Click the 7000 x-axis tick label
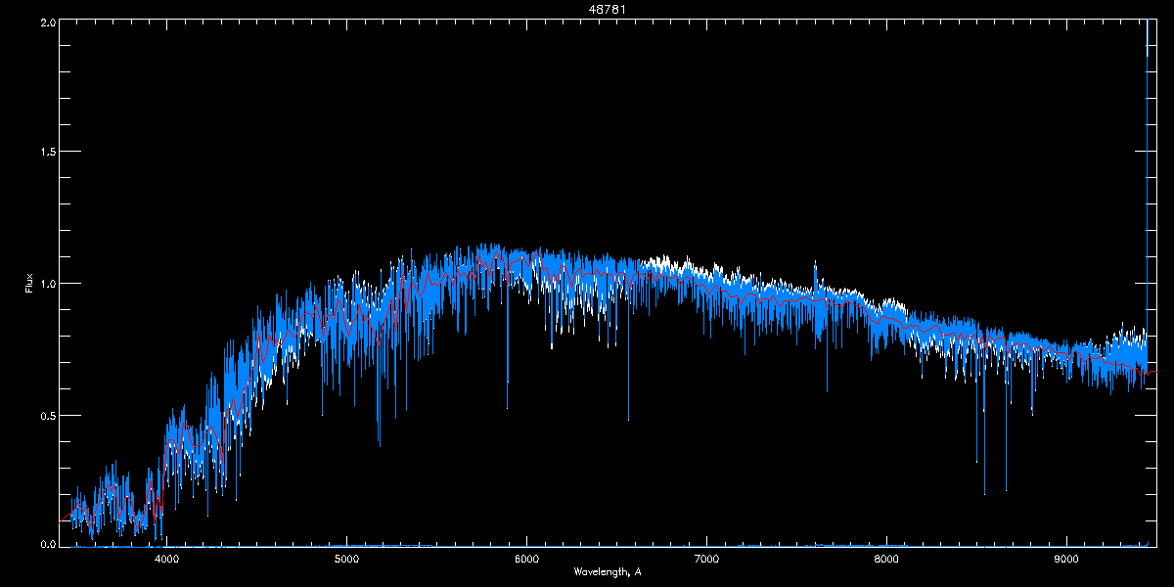The width and height of the screenshot is (1174, 587). click(x=706, y=560)
